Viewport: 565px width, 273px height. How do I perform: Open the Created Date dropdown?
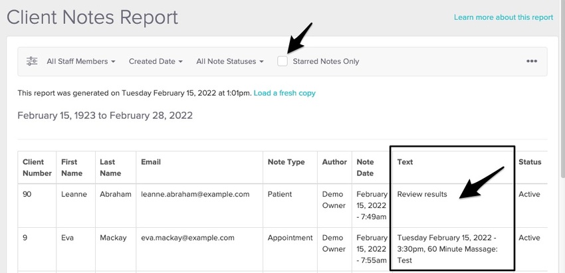pyautogui.click(x=156, y=61)
